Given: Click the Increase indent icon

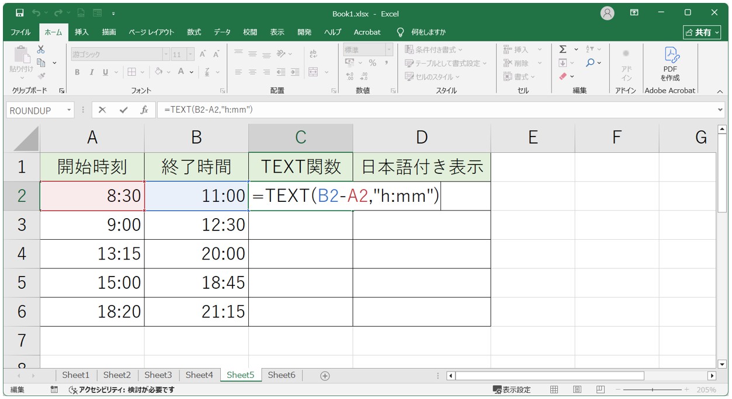Looking at the screenshot, I should tap(295, 72).
